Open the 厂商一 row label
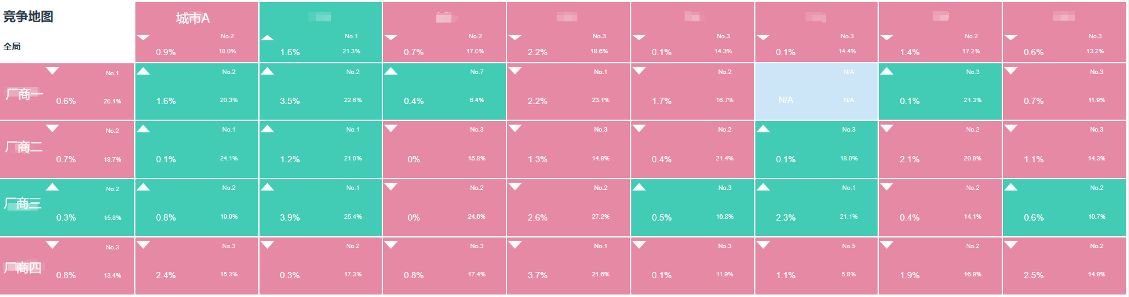 click(24, 94)
